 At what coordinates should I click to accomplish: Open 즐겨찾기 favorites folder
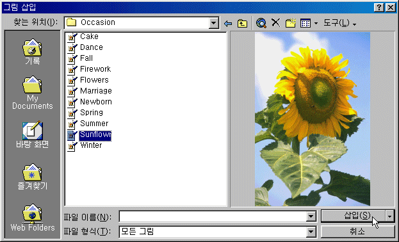click(x=32, y=177)
